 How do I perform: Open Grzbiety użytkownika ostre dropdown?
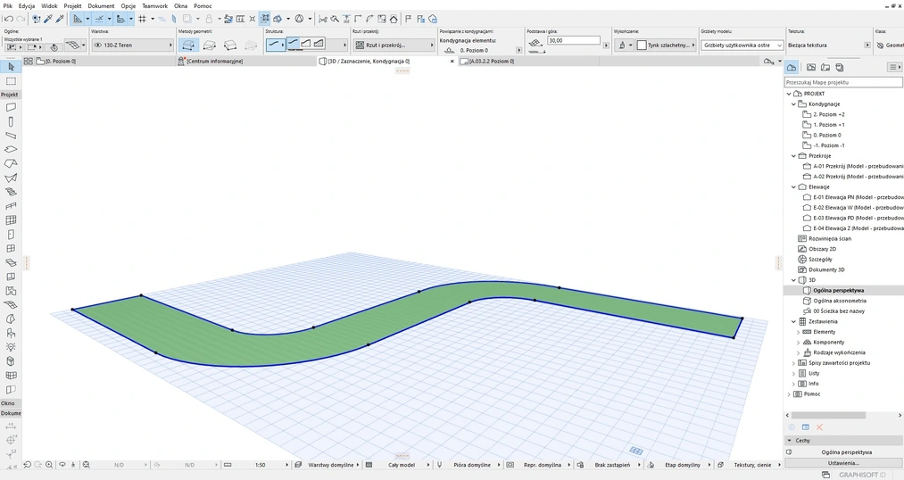point(742,45)
